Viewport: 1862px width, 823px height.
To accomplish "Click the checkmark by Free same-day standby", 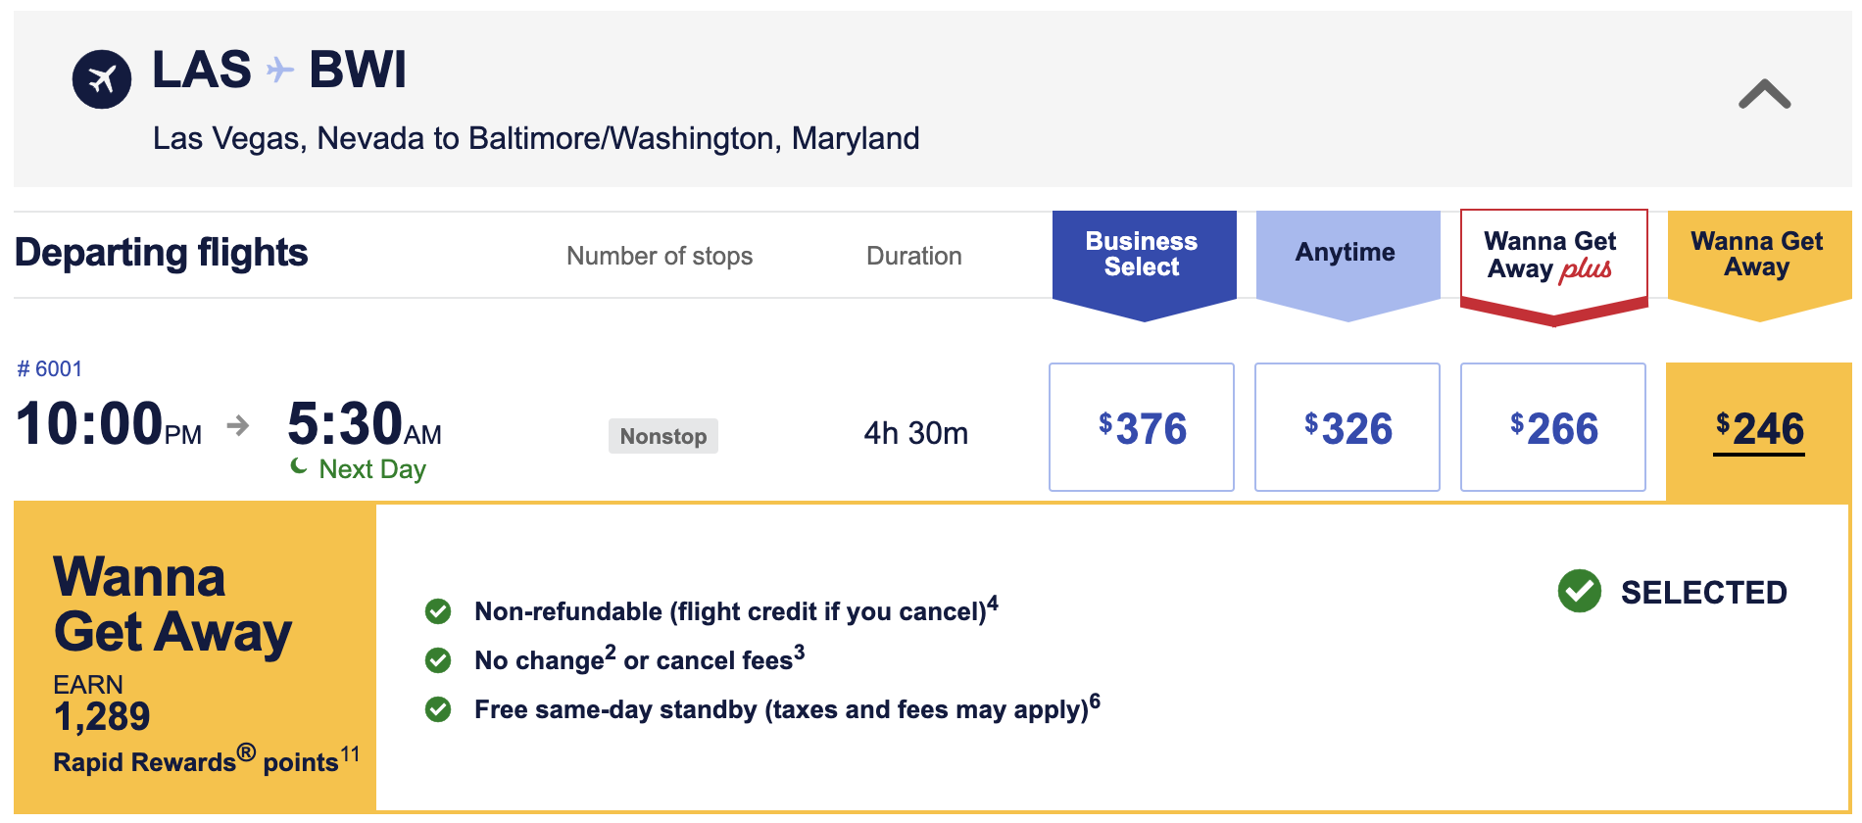I will point(438,709).
